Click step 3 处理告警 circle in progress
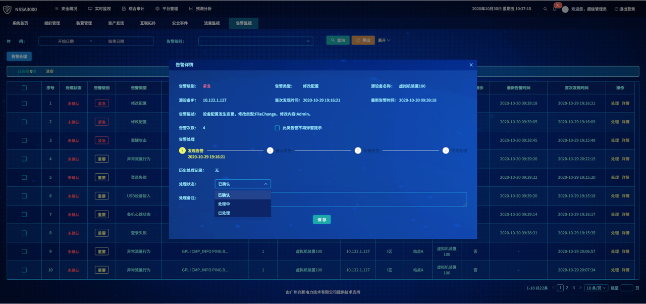Viewport: 646px width, 304px height. point(358,150)
